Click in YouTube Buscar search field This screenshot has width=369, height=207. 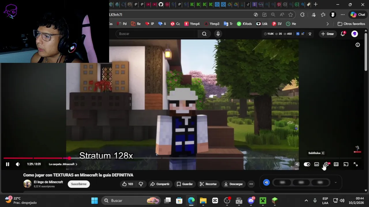157,34
